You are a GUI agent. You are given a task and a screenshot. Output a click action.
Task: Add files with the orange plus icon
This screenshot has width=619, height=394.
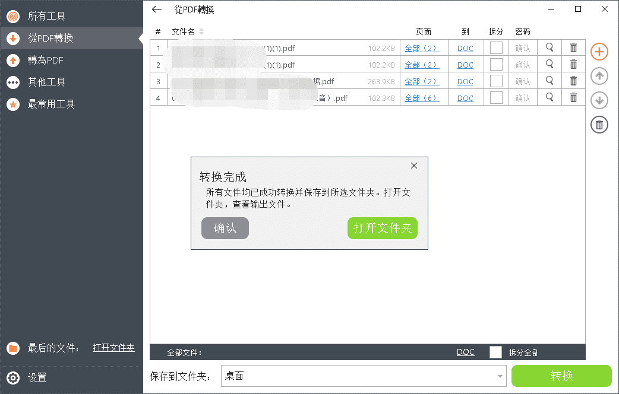[x=599, y=52]
